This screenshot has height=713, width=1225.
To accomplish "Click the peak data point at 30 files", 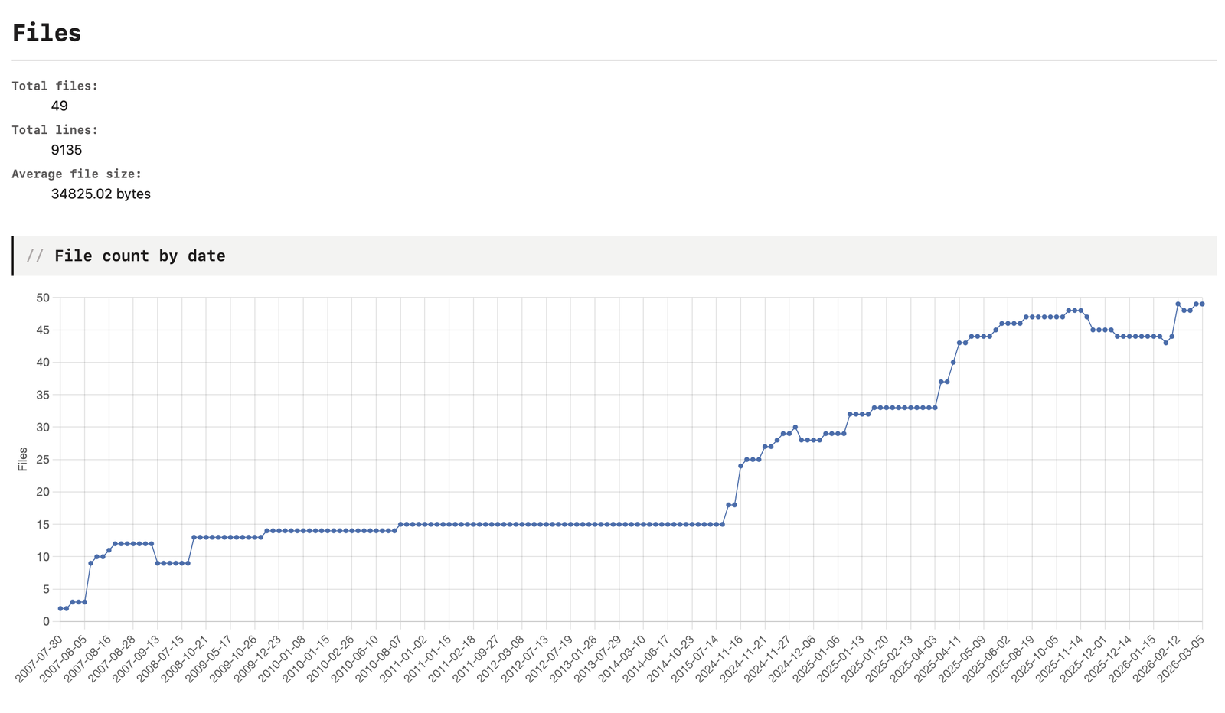I will [795, 427].
